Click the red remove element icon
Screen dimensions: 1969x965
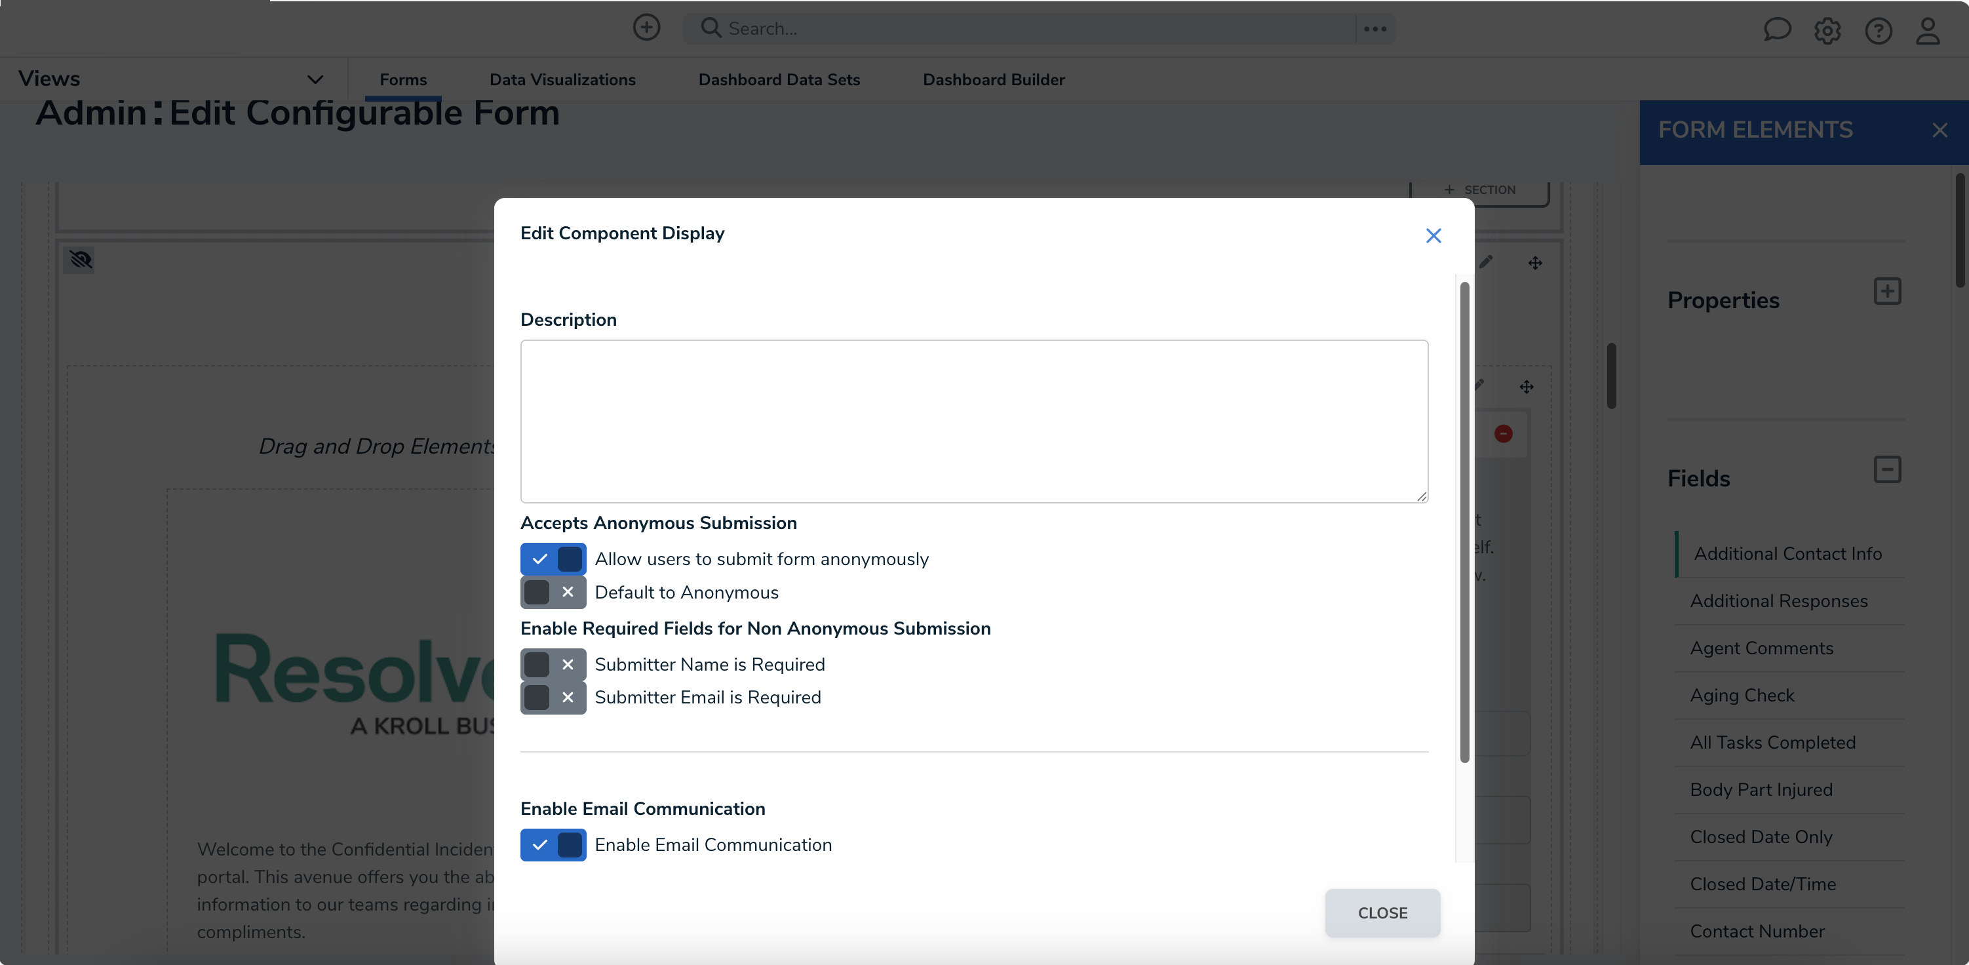[1503, 433]
